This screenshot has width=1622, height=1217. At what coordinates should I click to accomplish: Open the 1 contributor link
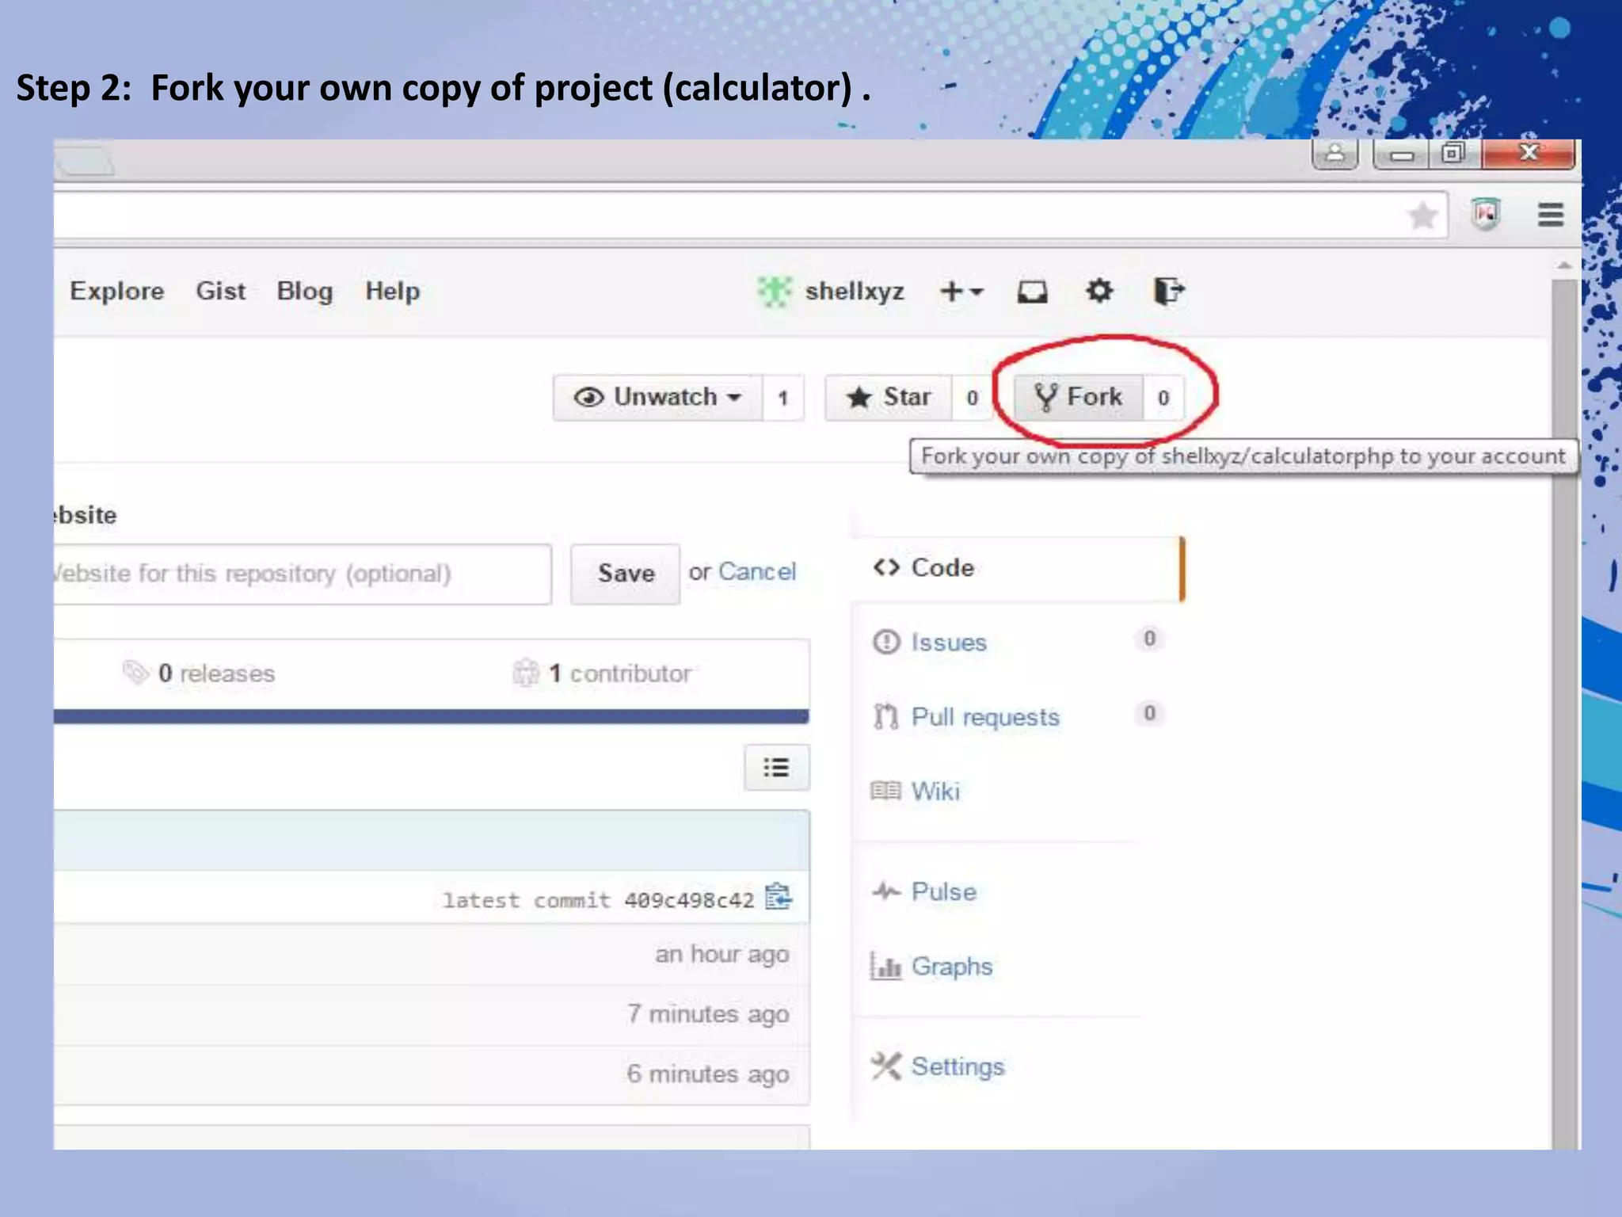(x=620, y=673)
